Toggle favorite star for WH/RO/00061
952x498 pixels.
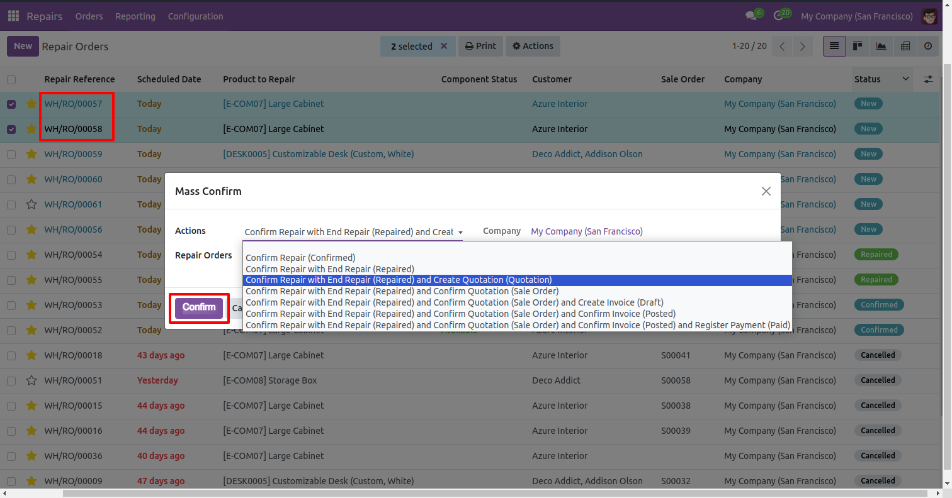[x=31, y=204]
